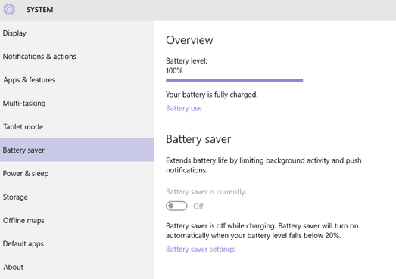The width and height of the screenshot is (396, 279).
Task: Select Notifications & actions
Action: (x=77, y=57)
